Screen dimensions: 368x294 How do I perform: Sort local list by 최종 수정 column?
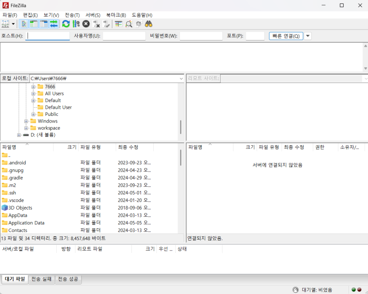pos(135,147)
